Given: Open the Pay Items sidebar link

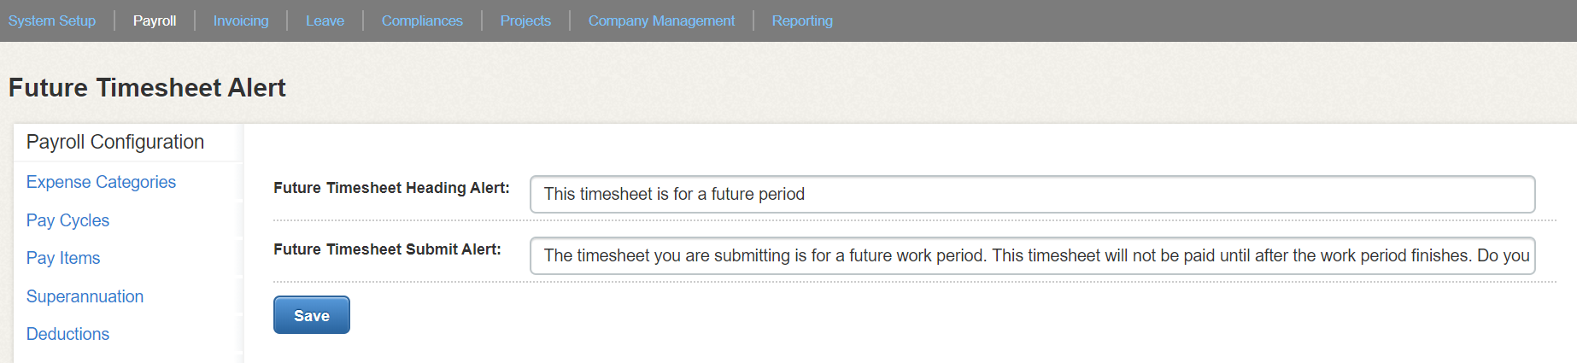Looking at the screenshot, I should click(63, 258).
